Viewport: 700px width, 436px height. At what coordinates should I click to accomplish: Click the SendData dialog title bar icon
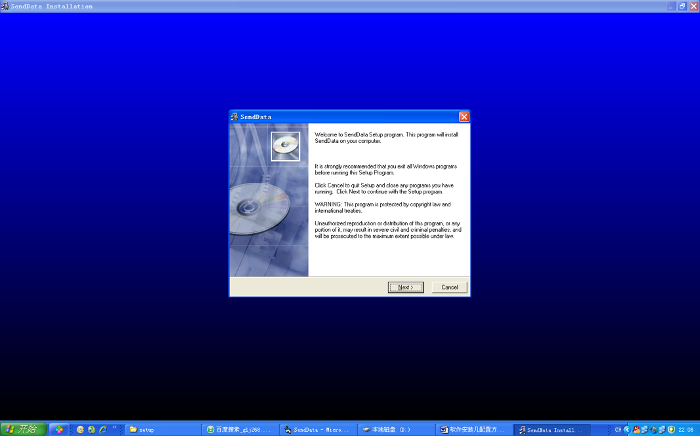pyautogui.click(x=234, y=117)
